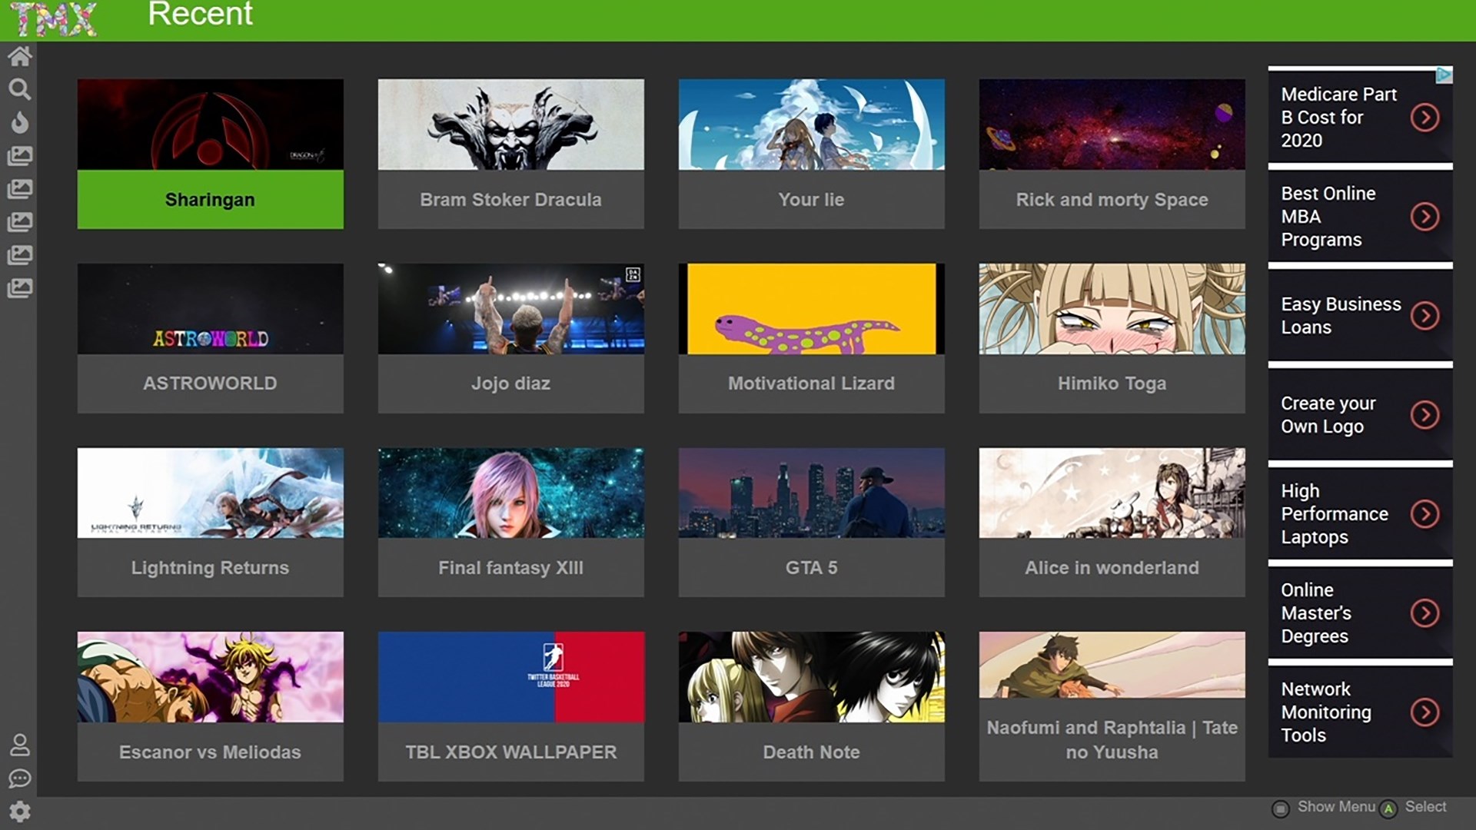This screenshot has width=1476, height=830.
Task: Open the Death Note theme thumbnail
Action: 811,677
